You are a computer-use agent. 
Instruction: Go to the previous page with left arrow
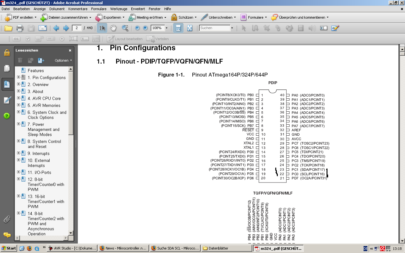click(x=56, y=28)
